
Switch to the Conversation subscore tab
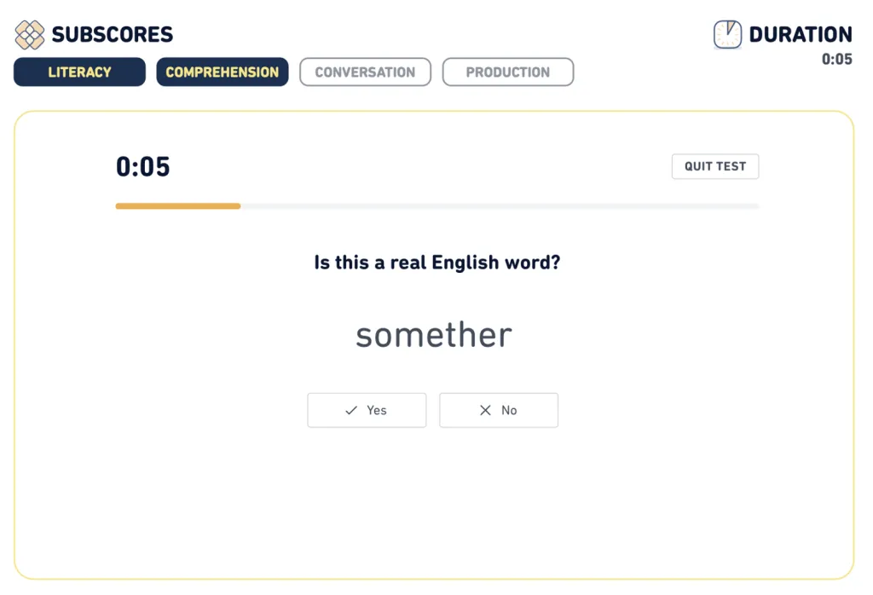point(365,72)
